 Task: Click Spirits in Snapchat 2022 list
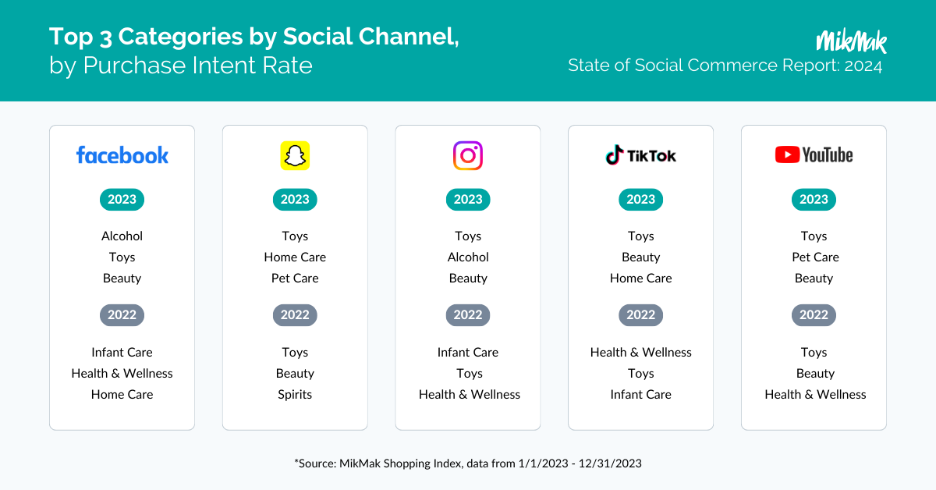point(295,394)
